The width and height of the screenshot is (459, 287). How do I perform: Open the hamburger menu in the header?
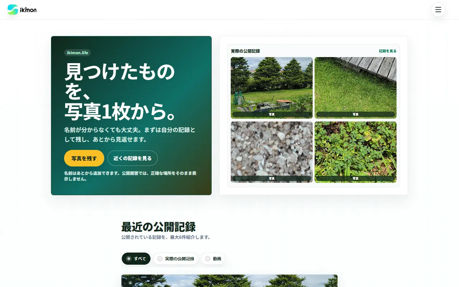[x=438, y=10]
